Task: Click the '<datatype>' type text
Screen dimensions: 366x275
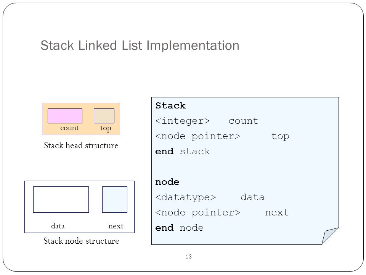Action: coord(186,197)
